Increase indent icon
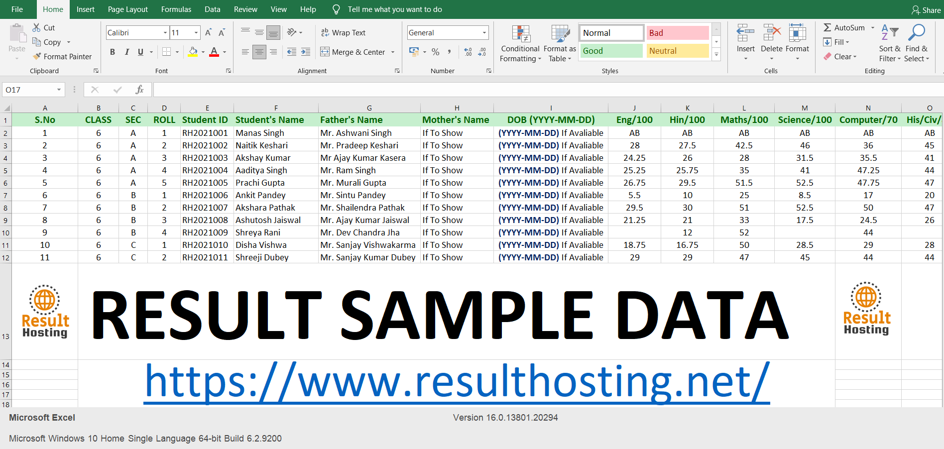Screen dimensions: 944x449 [306, 52]
